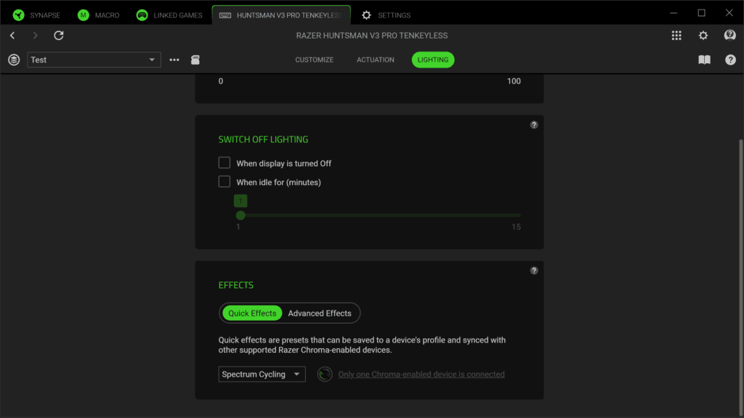Open the Spectrum Cycling effect dropdown

coord(262,374)
